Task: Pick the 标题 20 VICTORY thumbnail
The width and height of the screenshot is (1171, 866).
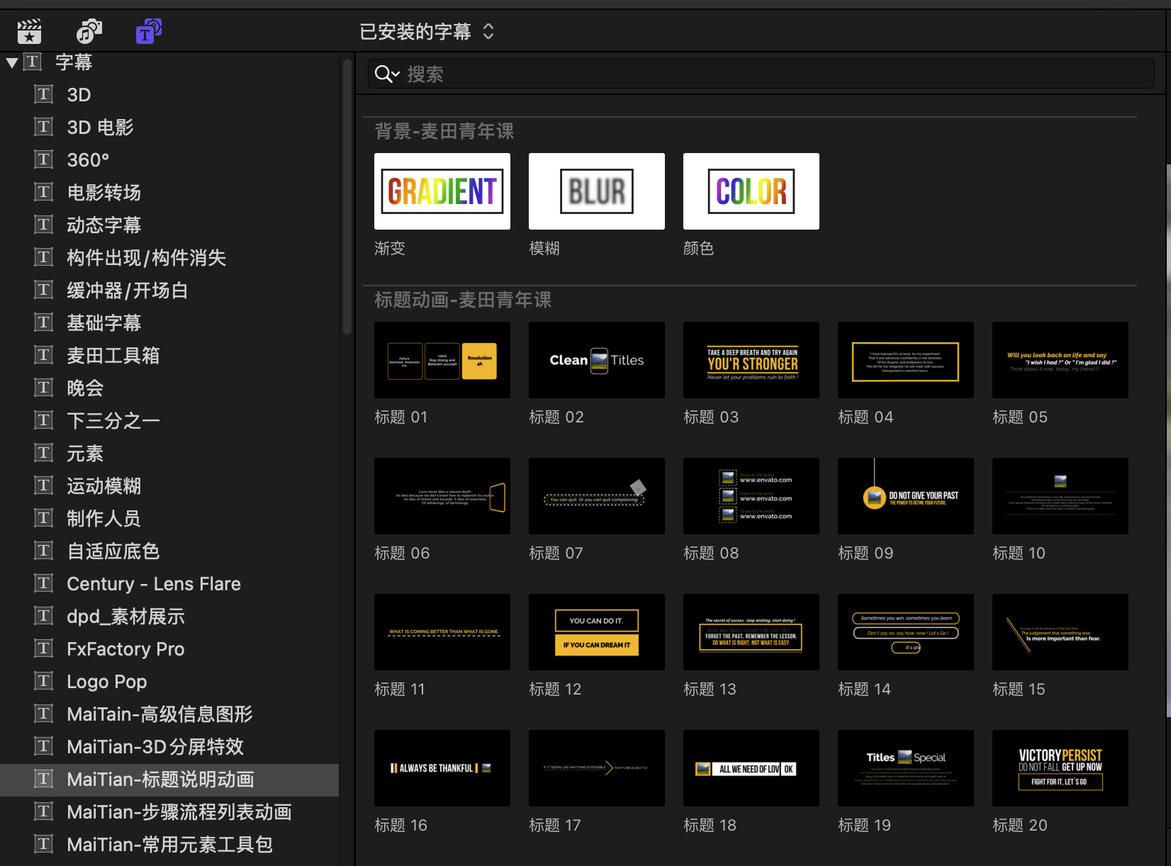Action: (1060, 768)
